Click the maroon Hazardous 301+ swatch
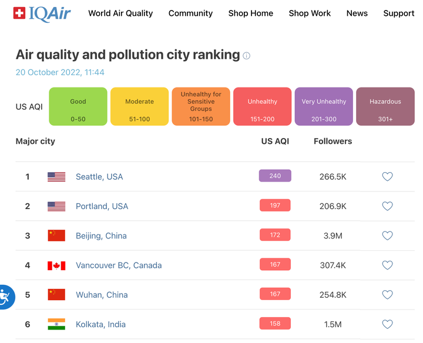Screen dimensions: 423x343 (385, 106)
